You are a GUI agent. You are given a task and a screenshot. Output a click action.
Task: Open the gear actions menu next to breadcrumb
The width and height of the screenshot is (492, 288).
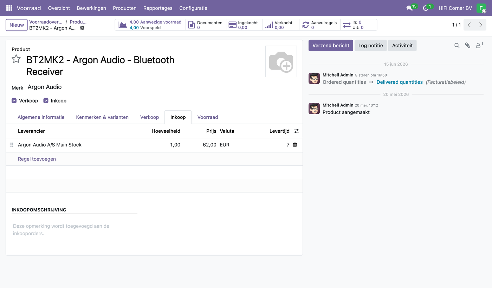(x=82, y=28)
